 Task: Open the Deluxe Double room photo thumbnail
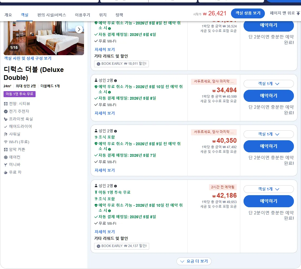(x=44, y=38)
